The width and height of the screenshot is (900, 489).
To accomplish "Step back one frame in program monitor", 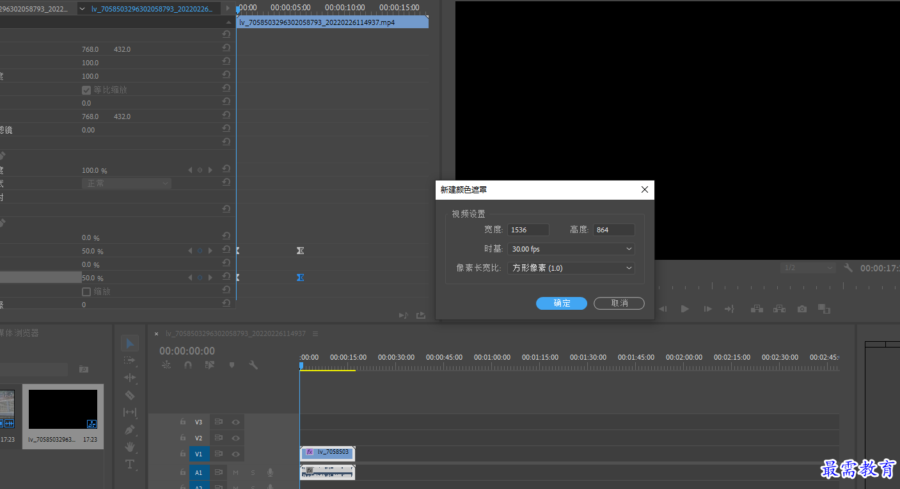I will coord(663,309).
